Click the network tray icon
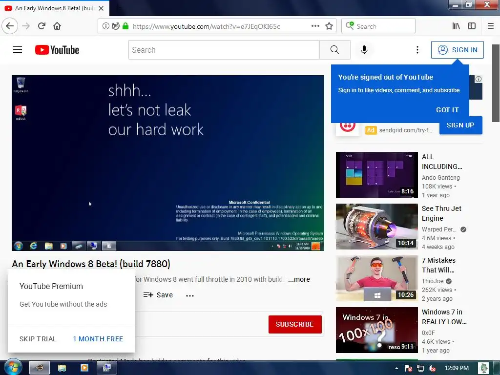Screen dimensions: 500x375 click(420, 368)
